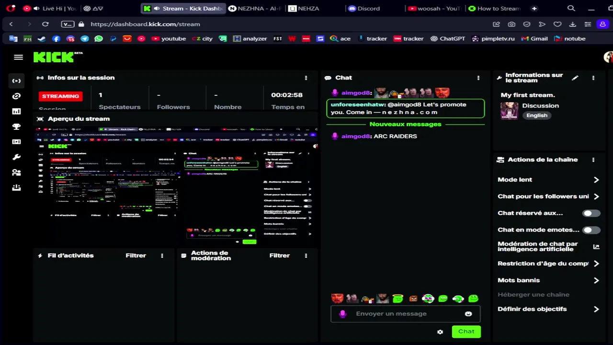Open Infos sur la session options menu
This screenshot has width=613, height=345.
point(306,78)
